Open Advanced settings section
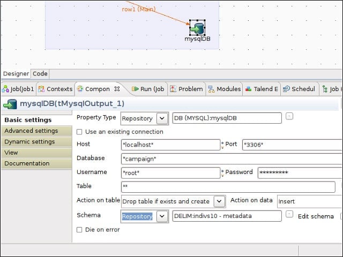343x257 pixels. click(36, 131)
